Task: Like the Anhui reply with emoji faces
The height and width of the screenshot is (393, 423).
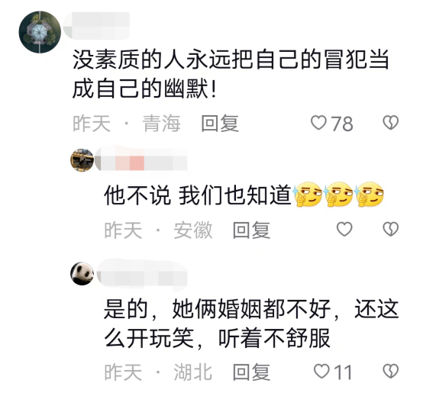Action: click(344, 230)
